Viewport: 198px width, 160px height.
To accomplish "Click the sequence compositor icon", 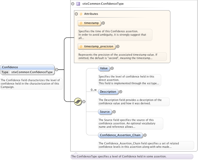I will click(78, 102).
